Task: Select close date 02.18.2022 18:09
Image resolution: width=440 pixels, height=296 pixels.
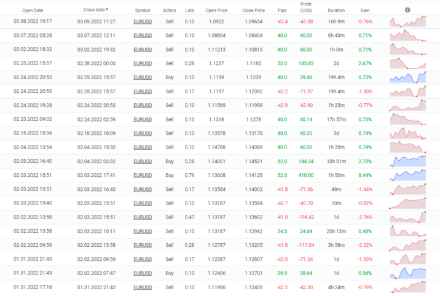Action: coord(96,133)
